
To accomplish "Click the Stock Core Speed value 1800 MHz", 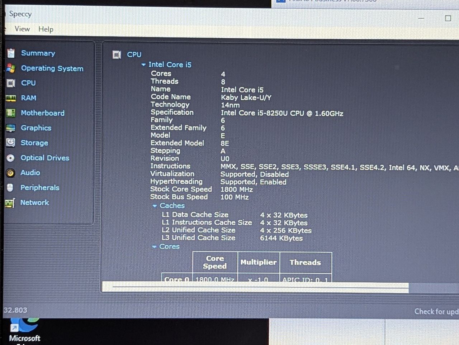I will pyautogui.click(x=237, y=190).
